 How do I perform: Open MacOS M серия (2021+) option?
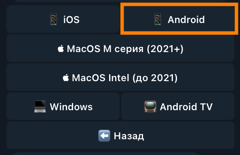(x=120, y=48)
